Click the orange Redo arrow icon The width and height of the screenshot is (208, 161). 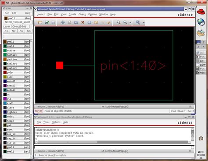coord(109,22)
